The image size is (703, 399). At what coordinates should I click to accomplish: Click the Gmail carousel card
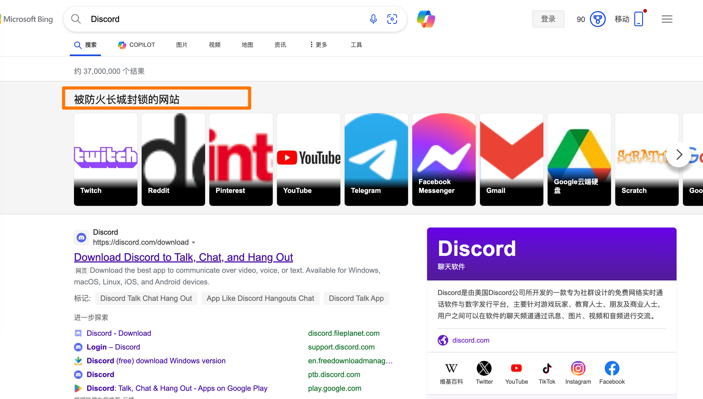pos(511,159)
